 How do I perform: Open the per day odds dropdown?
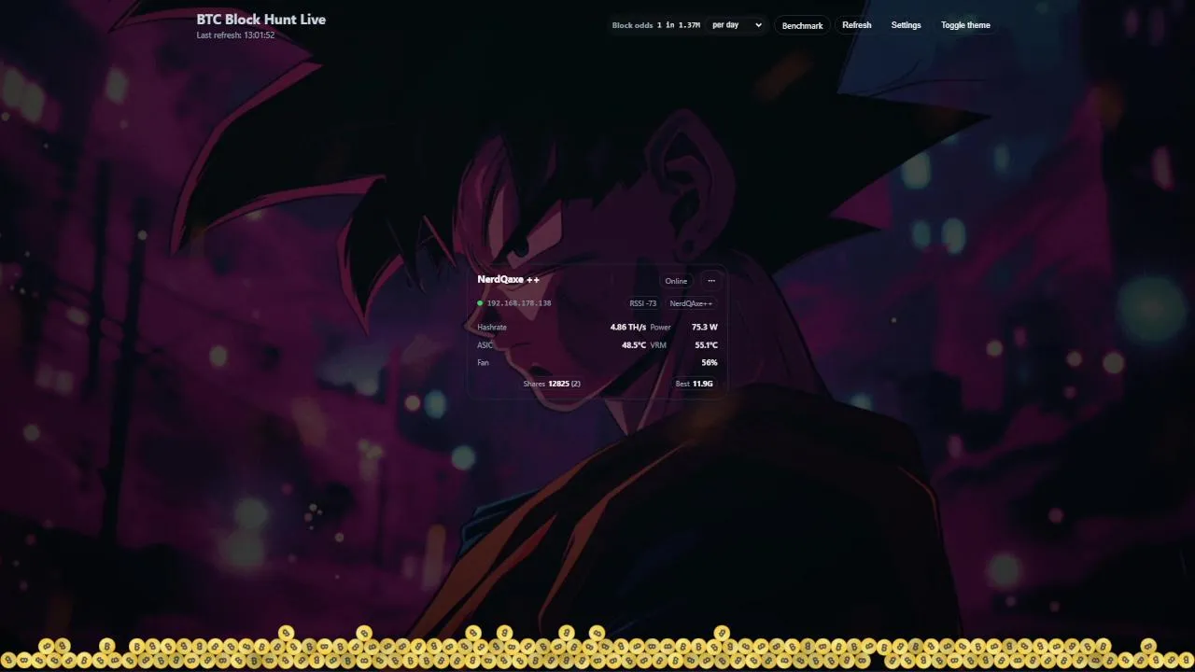point(737,25)
